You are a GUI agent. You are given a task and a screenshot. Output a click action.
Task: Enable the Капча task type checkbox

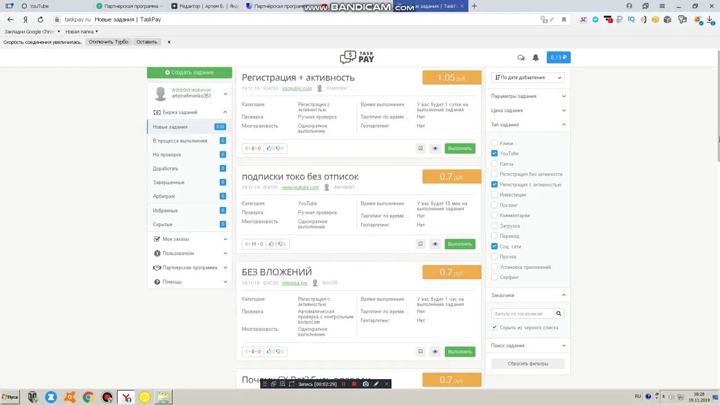494,164
